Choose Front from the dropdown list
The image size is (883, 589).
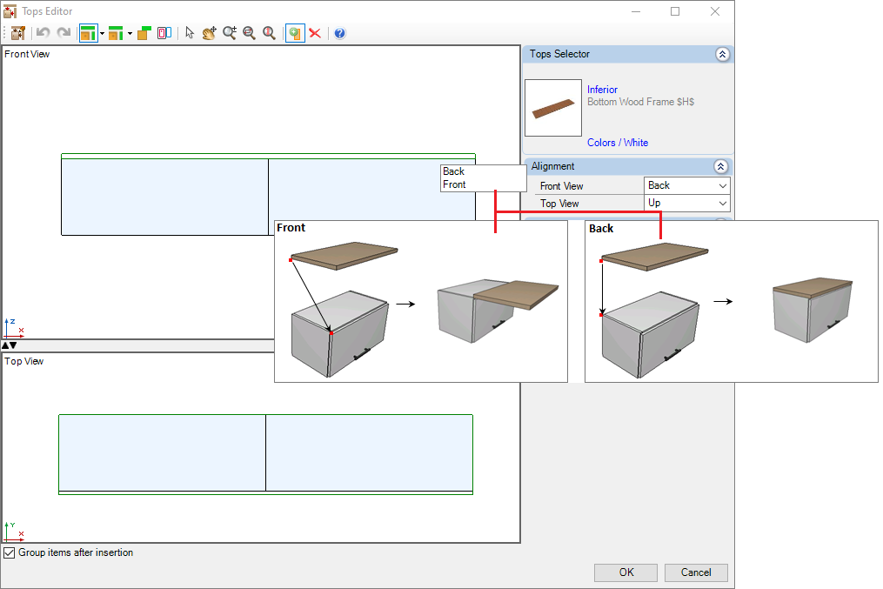454,184
